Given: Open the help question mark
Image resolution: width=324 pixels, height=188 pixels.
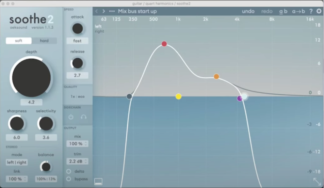Looking at the screenshot, I should (311, 11).
